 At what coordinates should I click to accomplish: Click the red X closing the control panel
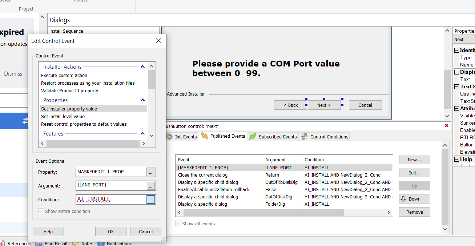tap(446, 126)
